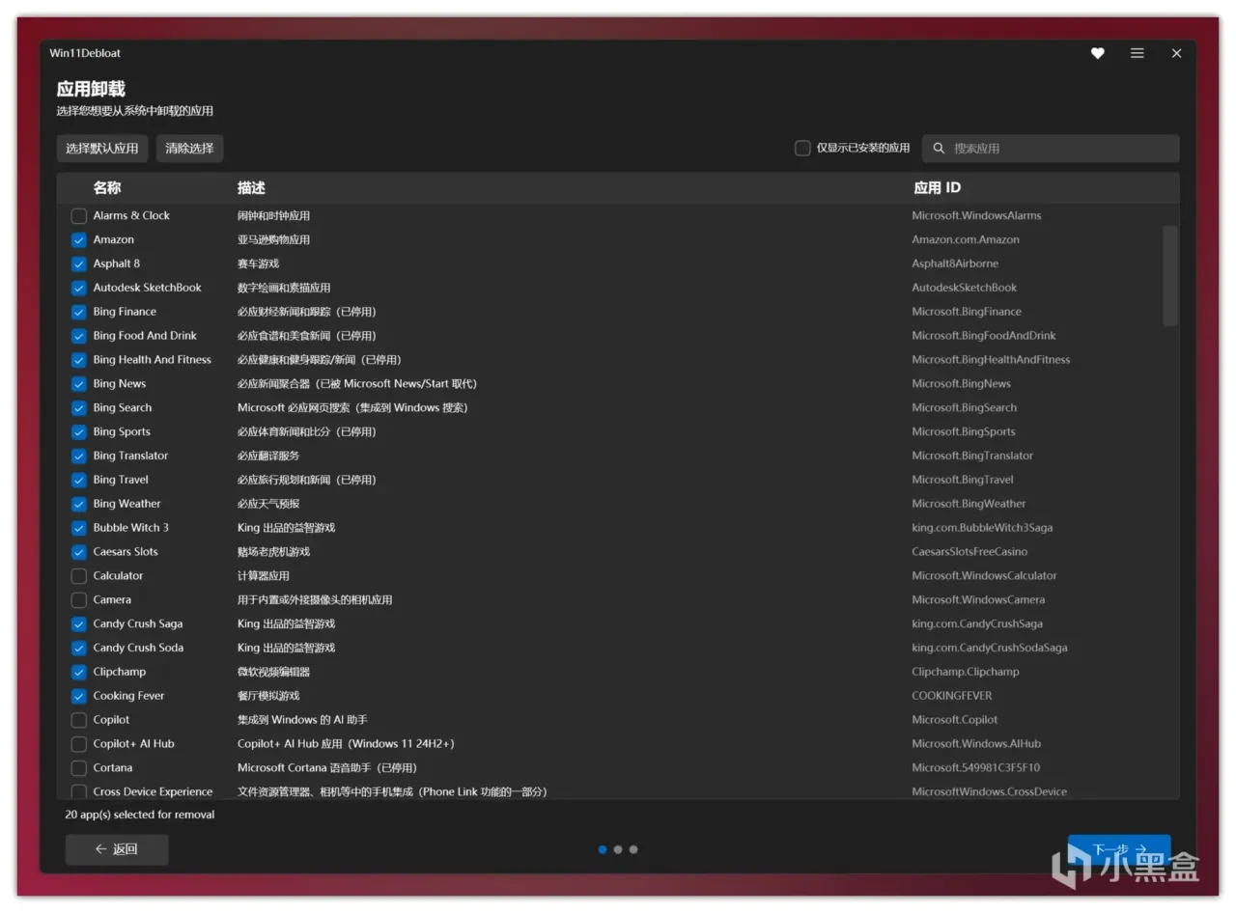Uncheck the Candy Crush Saga checkbox
1236x913 pixels.
pyautogui.click(x=79, y=624)
